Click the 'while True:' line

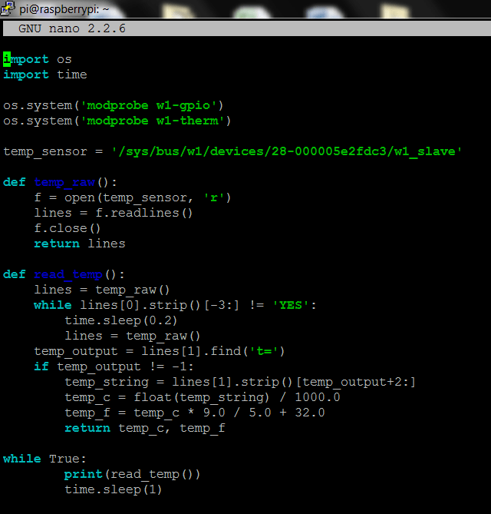point(44,459)
